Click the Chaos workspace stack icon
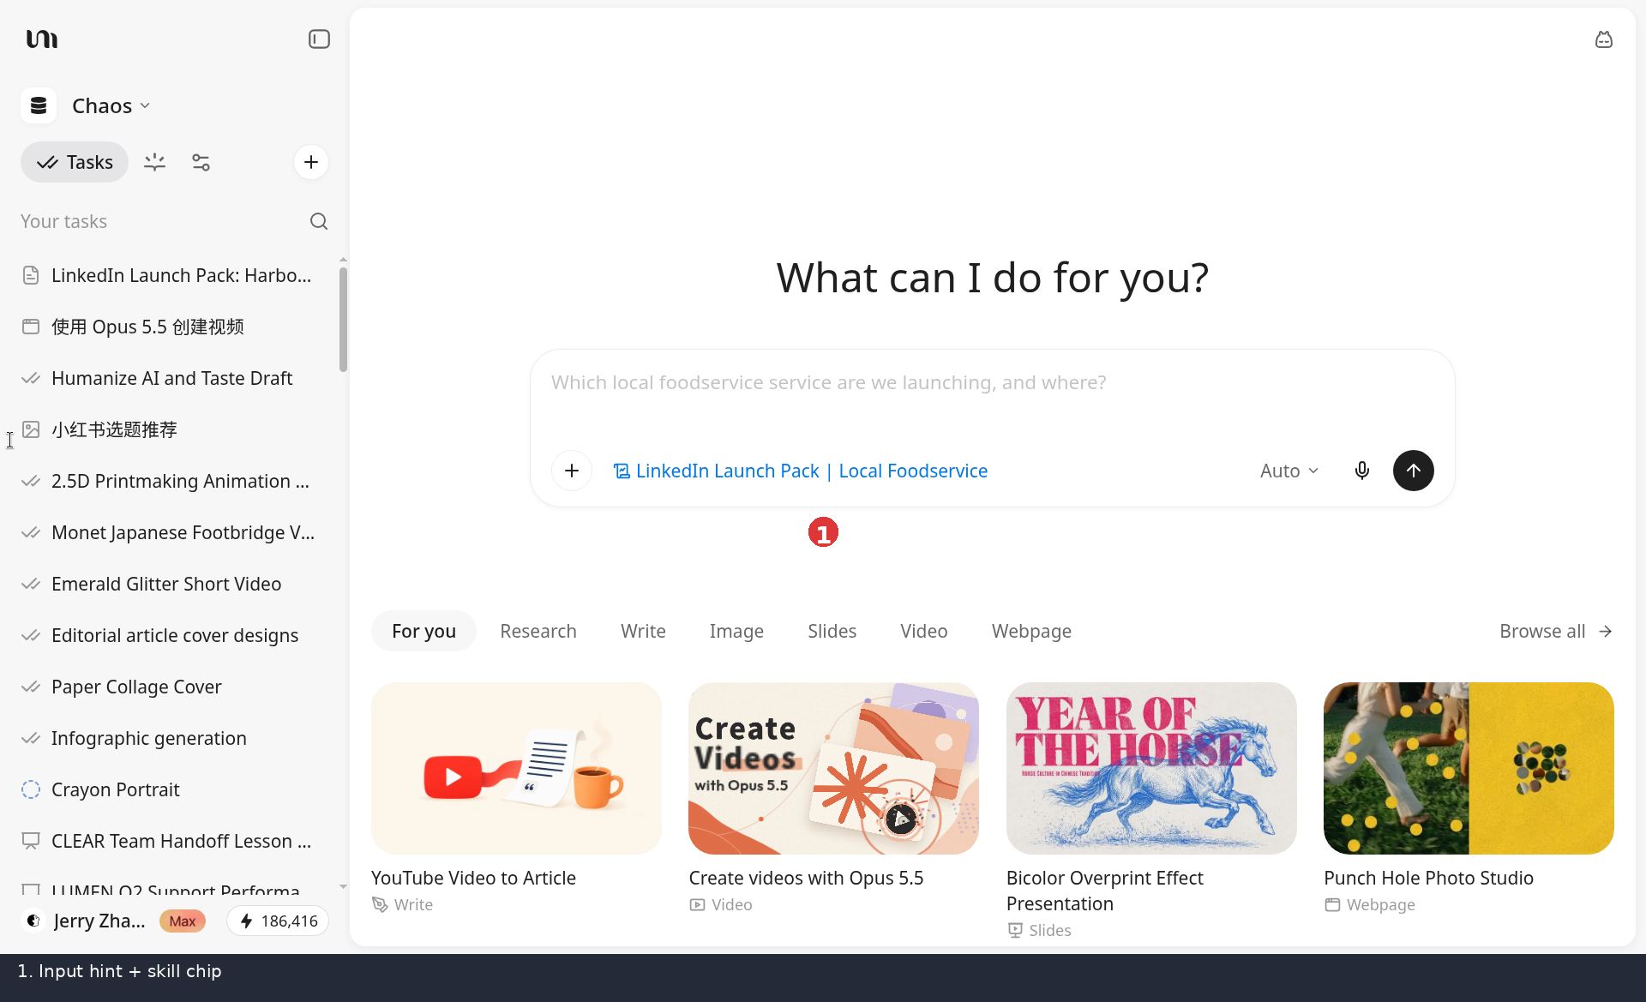 (x=39, y=105)
